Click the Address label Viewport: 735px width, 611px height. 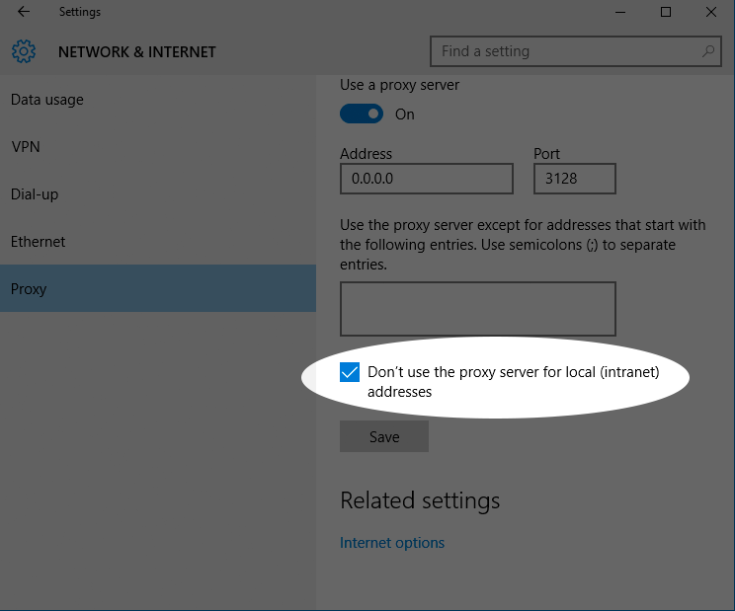coord(366,154)
